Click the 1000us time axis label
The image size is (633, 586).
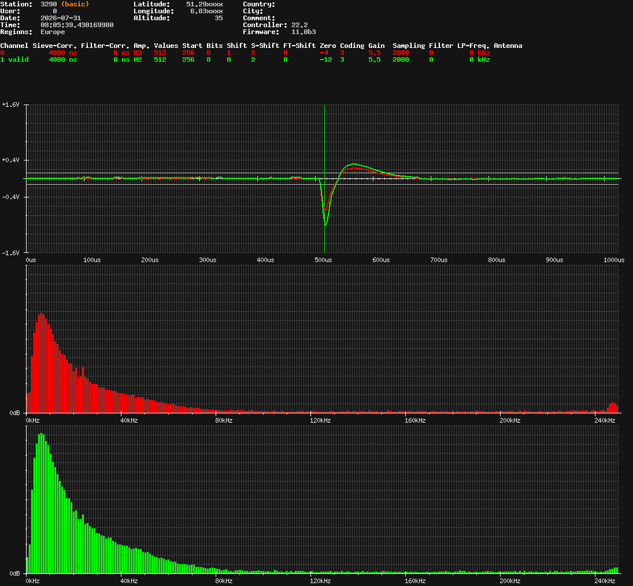[x=613, y=260]
